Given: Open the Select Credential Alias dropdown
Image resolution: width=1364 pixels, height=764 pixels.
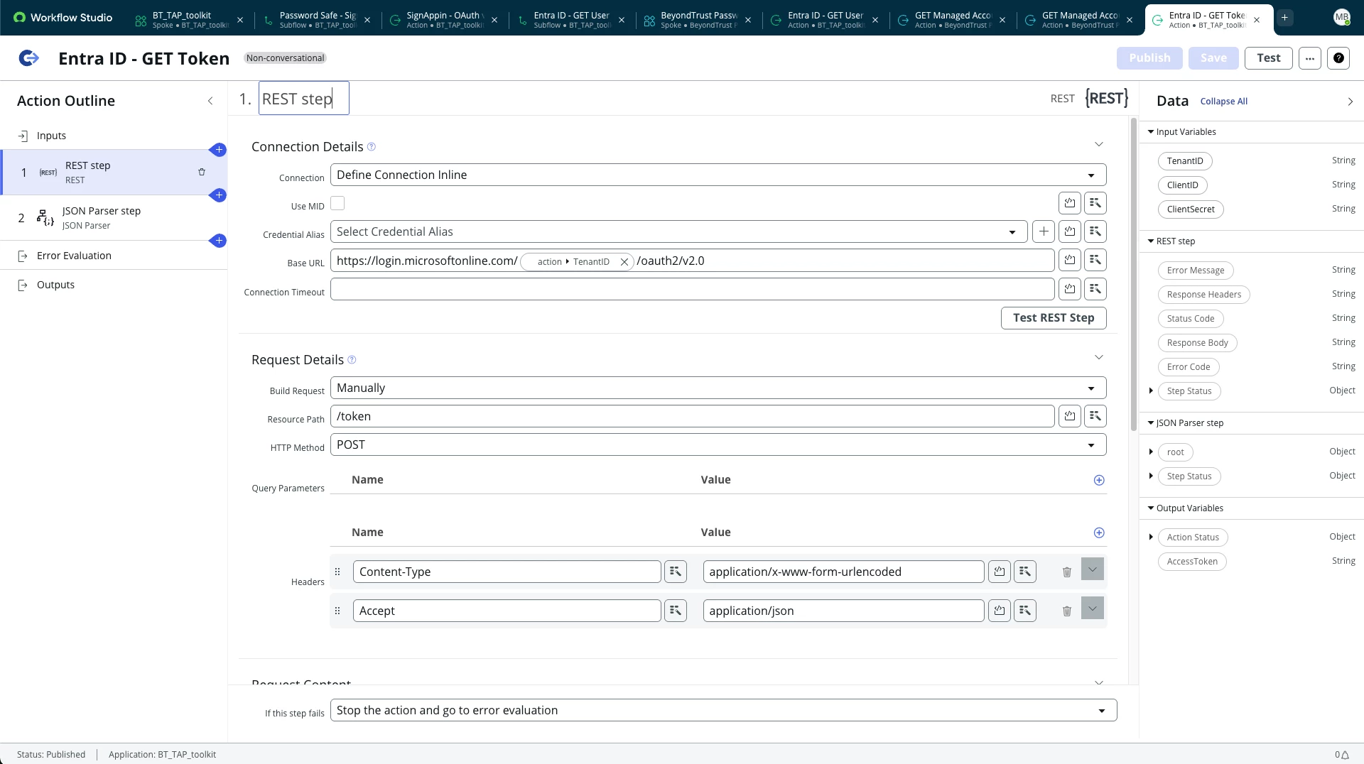Looking at the screenshot, I should 678,231.
